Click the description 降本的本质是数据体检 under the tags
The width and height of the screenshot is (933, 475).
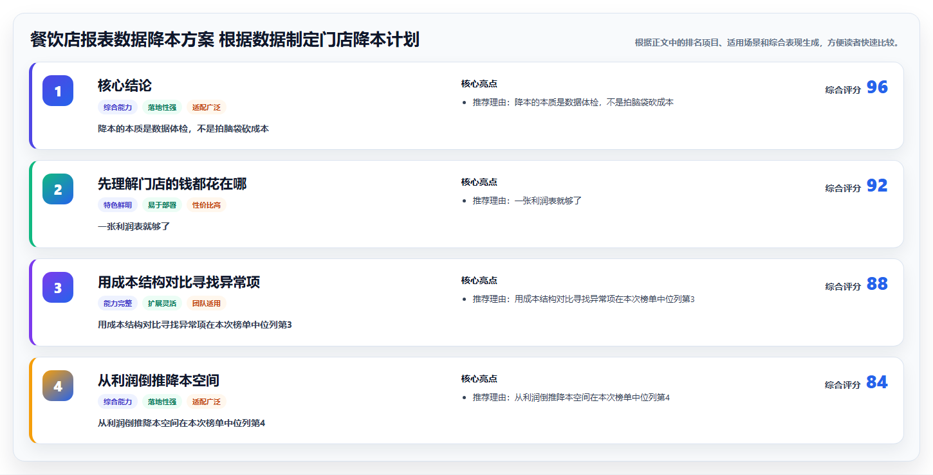tap(183, 129)
